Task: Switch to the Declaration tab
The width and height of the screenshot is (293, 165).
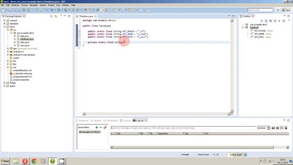Action: tap(111, 121)
